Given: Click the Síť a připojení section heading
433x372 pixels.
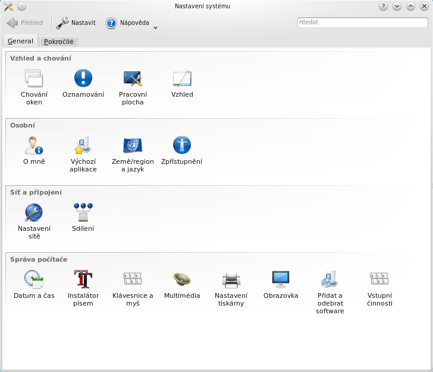Looking at the screenshot, I should pos(36,192).
